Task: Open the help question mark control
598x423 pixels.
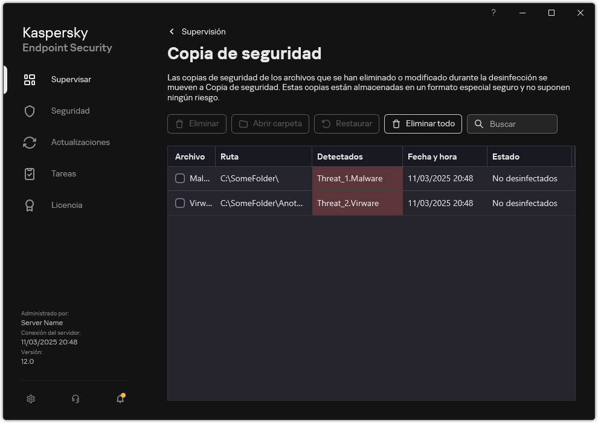Action: coord(493,13)
